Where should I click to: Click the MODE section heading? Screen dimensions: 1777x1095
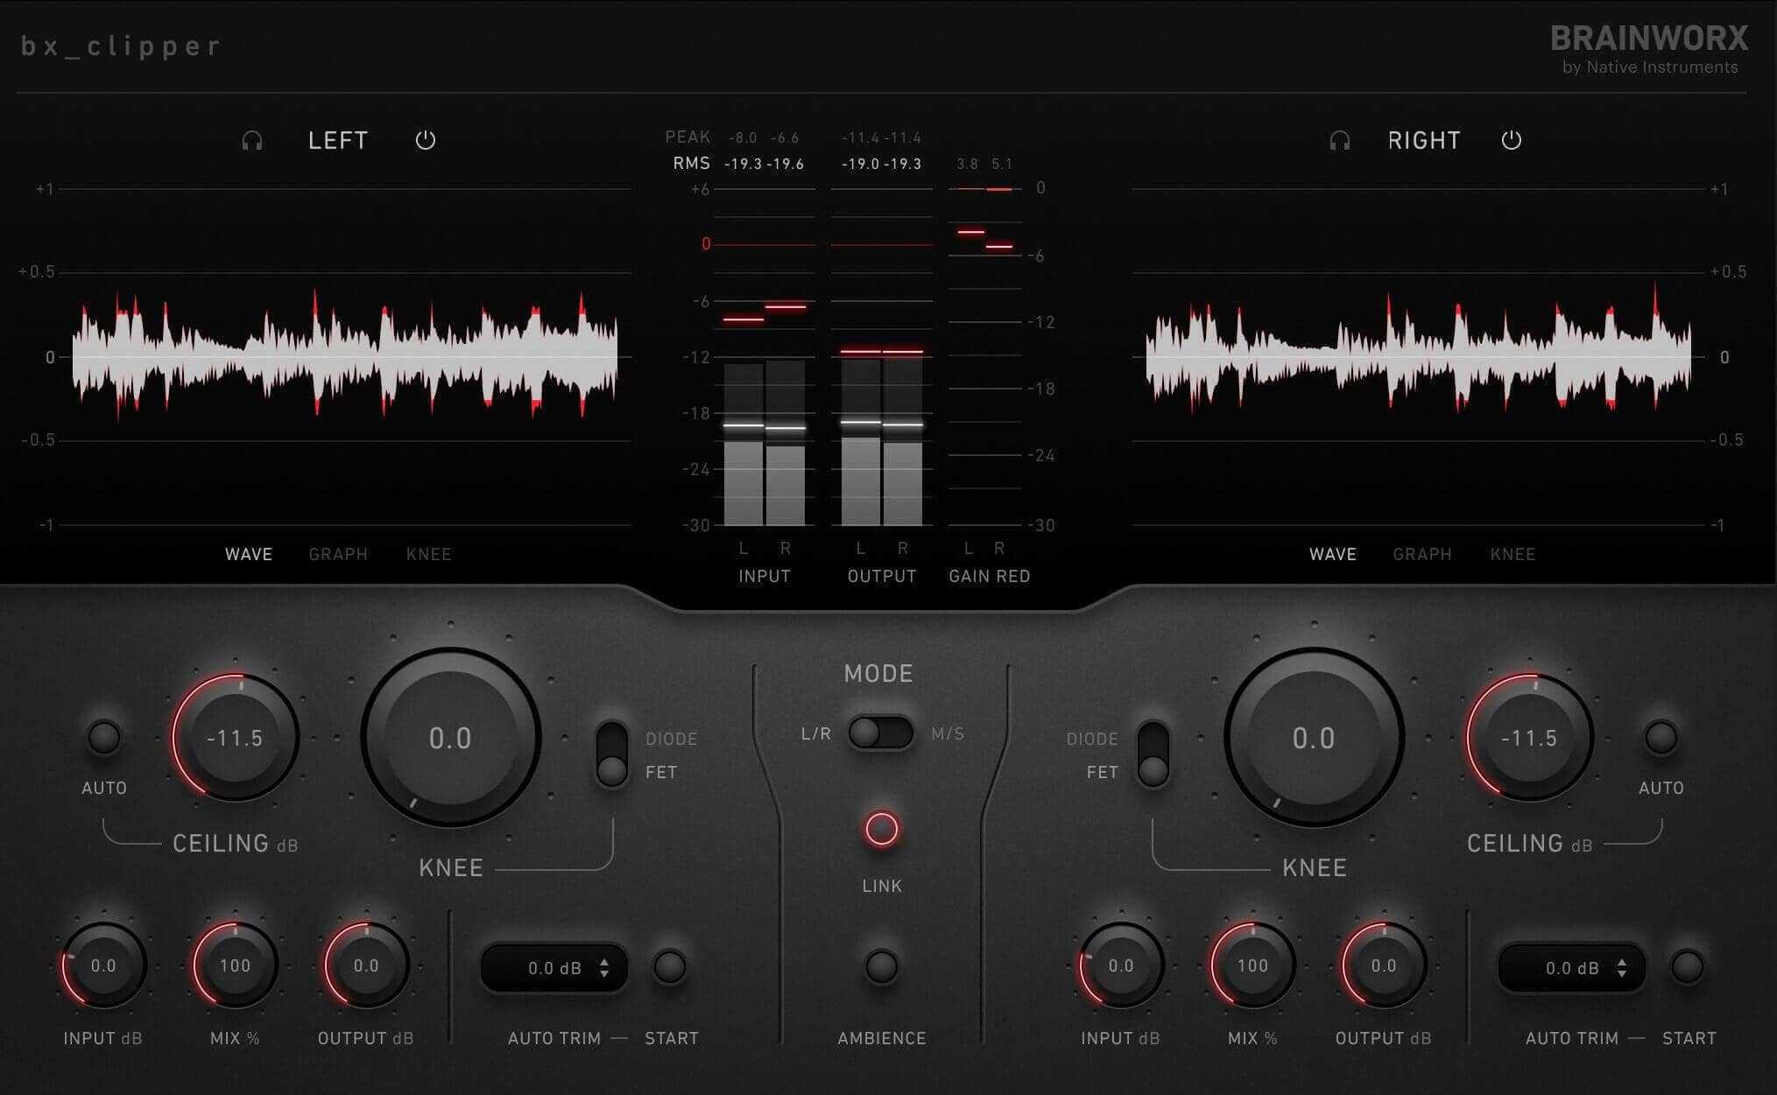878,673
